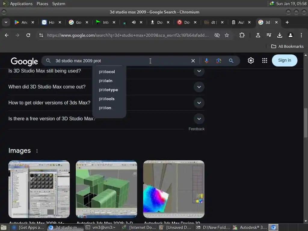Open the tab search dropdown

tap(6, 22)
